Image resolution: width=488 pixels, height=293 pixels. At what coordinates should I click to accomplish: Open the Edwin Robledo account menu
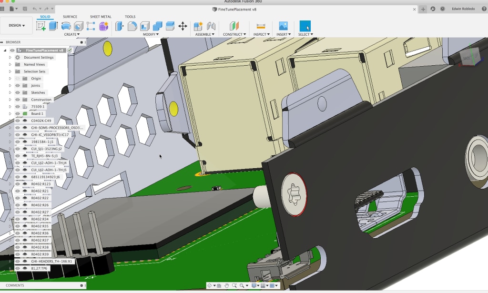(463, 9)
